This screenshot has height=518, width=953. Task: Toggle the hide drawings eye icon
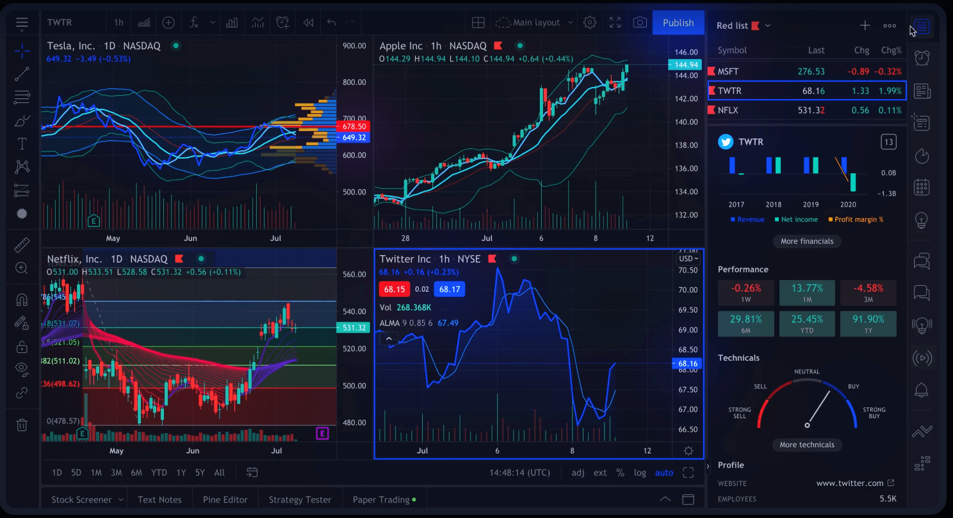point(22,368)
